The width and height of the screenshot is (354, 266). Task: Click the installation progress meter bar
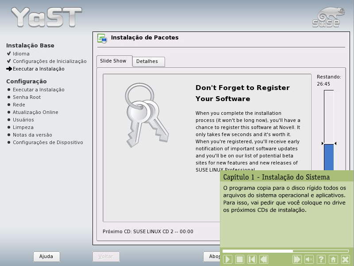tap(328, 133)
